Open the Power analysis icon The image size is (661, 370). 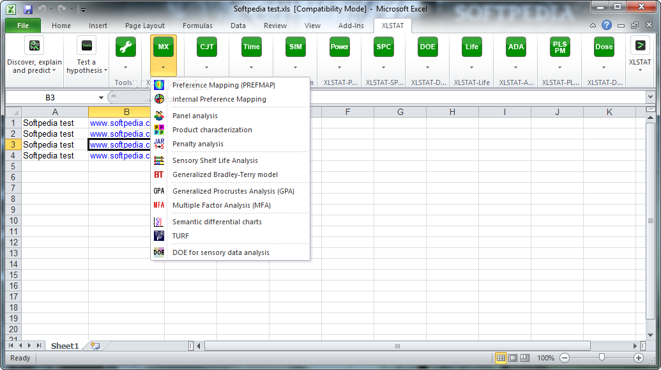pyautogui.click(x=339, y=47)
